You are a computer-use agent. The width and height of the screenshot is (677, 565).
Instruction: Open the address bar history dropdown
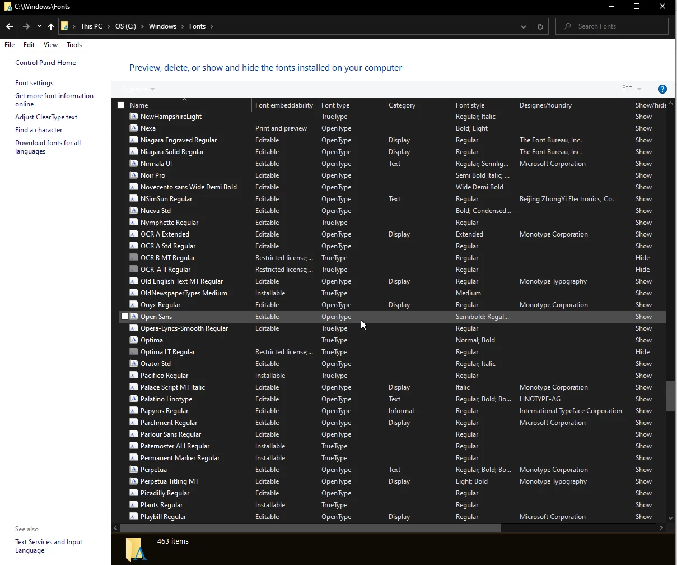tap(524, 26)
